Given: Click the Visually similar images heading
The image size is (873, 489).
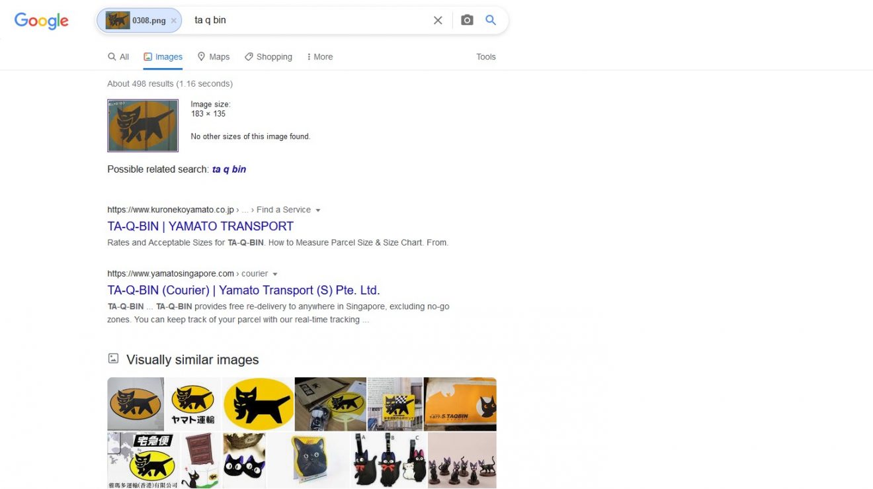Looking at the screenshot, I should [x=192, y=360].
